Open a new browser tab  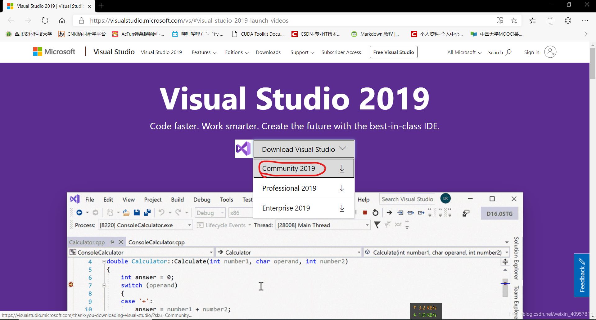(101, 6)
